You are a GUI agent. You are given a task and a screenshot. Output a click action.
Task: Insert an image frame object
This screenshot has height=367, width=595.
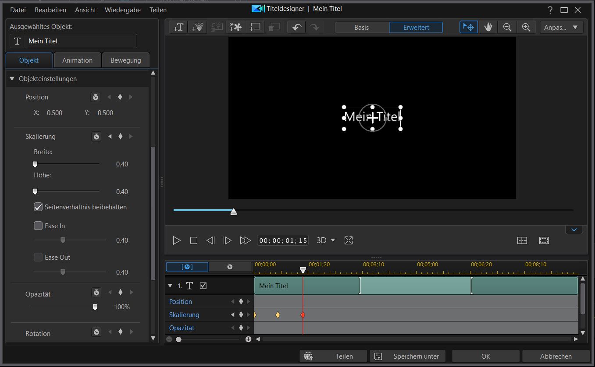(254, 27)
